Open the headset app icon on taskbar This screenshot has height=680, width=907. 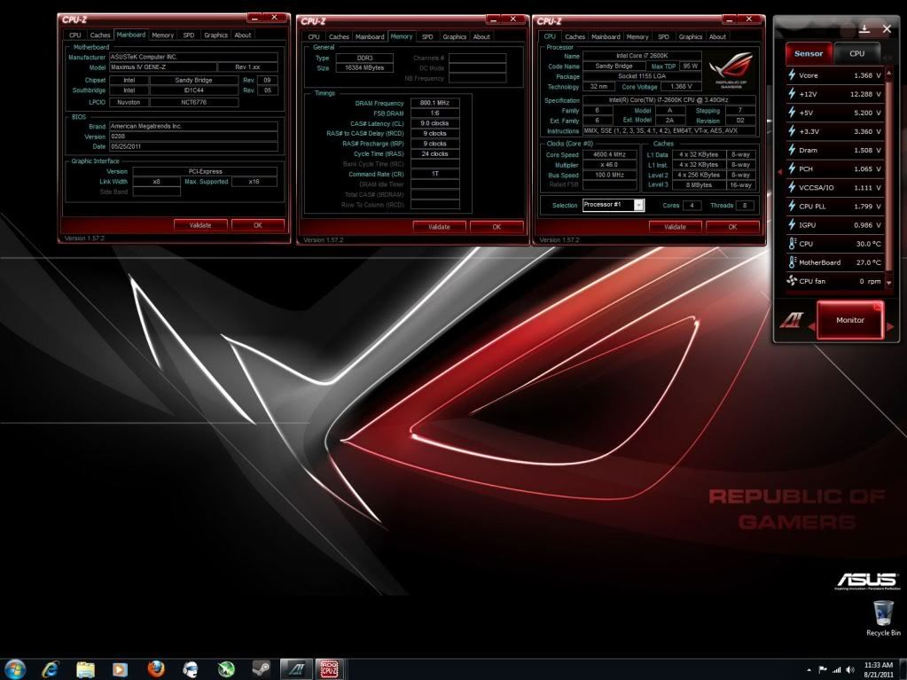191,669
